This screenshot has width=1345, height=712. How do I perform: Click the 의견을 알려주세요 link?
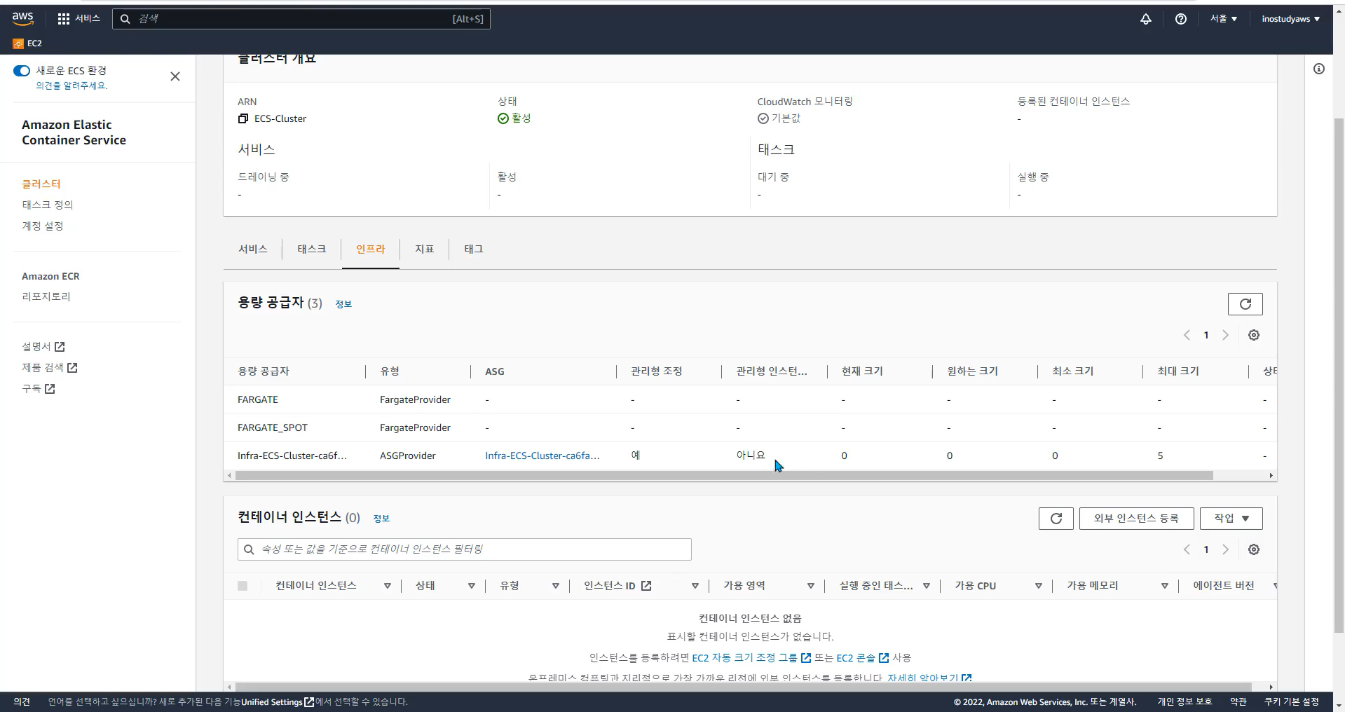(71, 85)
